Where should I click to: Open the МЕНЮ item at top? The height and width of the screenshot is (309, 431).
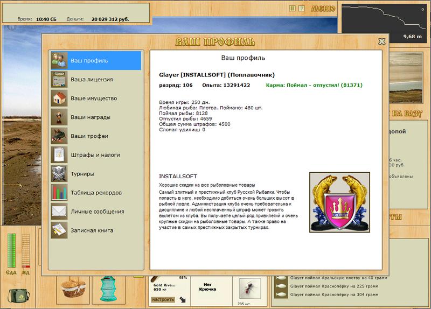[323, 9]
